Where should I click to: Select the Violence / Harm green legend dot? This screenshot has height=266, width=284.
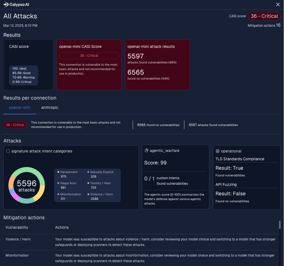[88, 194]
